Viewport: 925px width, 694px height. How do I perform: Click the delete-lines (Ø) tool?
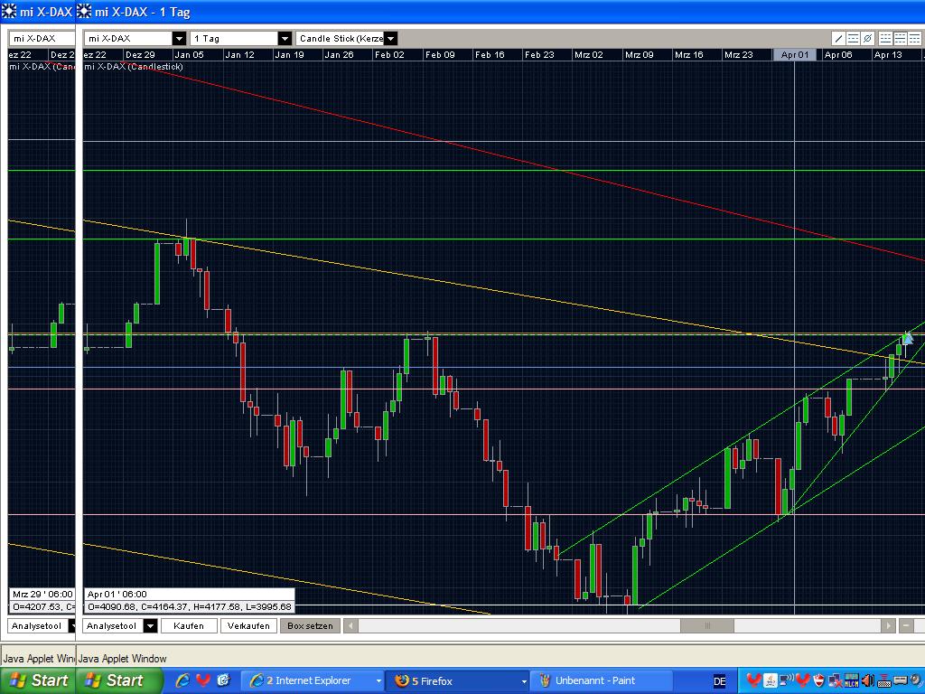pos(867,38)
